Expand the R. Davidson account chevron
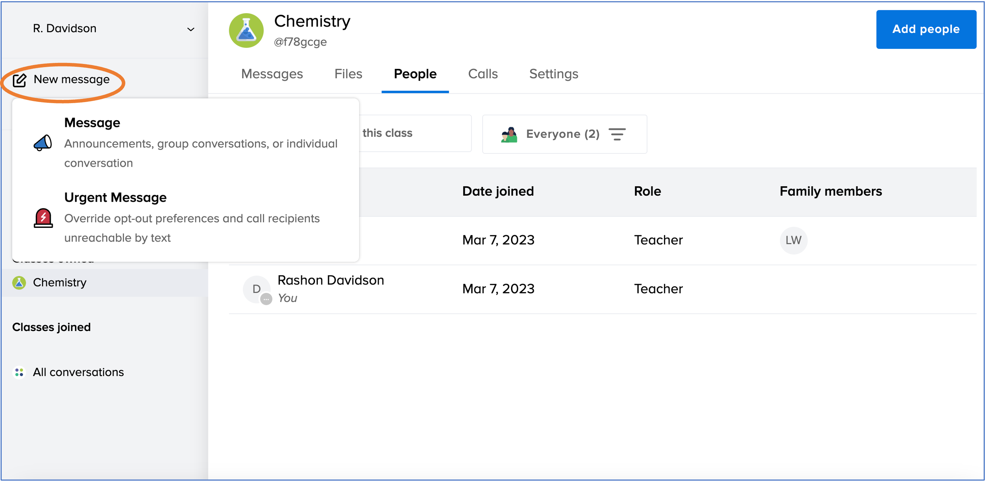This screenshot has height=482, width=985. click(x=190, y=29)
